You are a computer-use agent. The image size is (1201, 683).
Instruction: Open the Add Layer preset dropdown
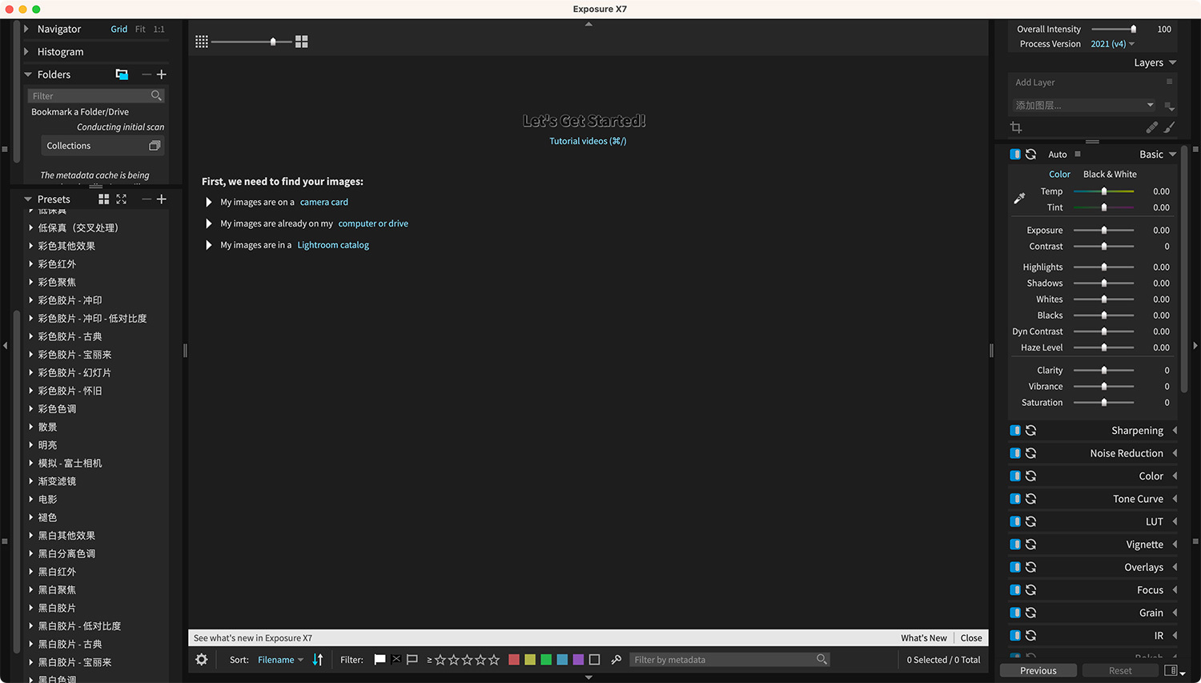coord(1083,105)
